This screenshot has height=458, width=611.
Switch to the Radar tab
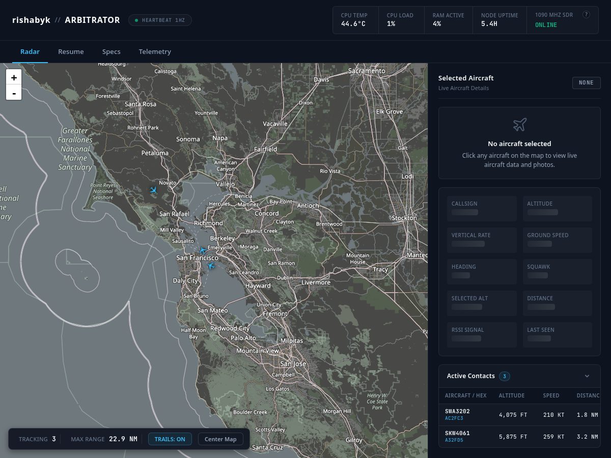click(30, 51)
